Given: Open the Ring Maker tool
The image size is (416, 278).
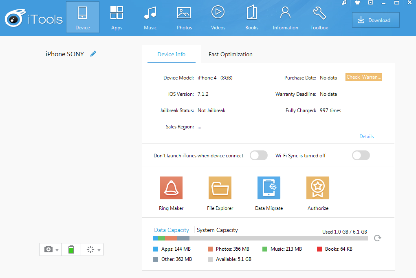Looking at the screenshot, I should 171,188.
